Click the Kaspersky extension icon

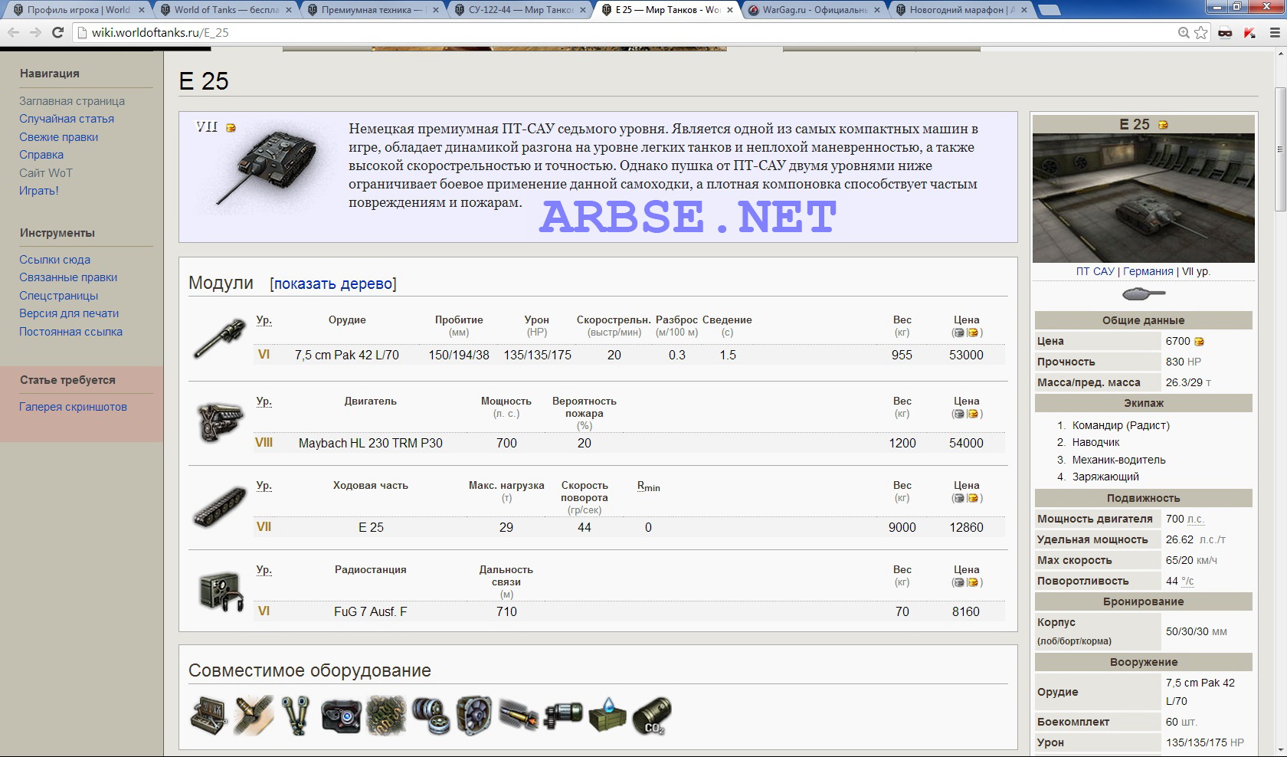1249,32
